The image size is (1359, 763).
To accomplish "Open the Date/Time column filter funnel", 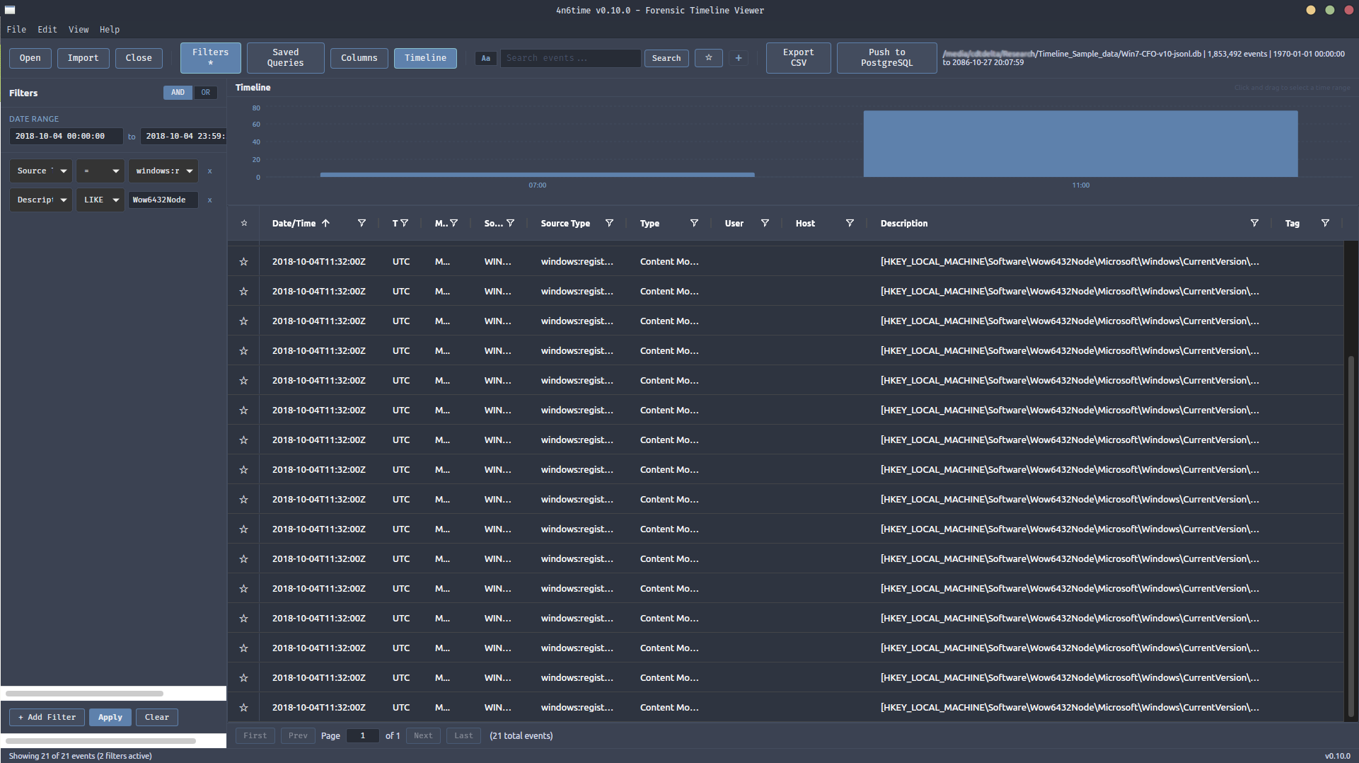I will pyautogui.click(x=362, y=223).
